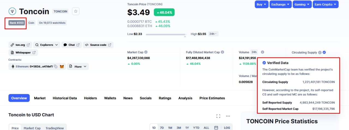Go to the Price Estimates tab

(x=212, y=98)
